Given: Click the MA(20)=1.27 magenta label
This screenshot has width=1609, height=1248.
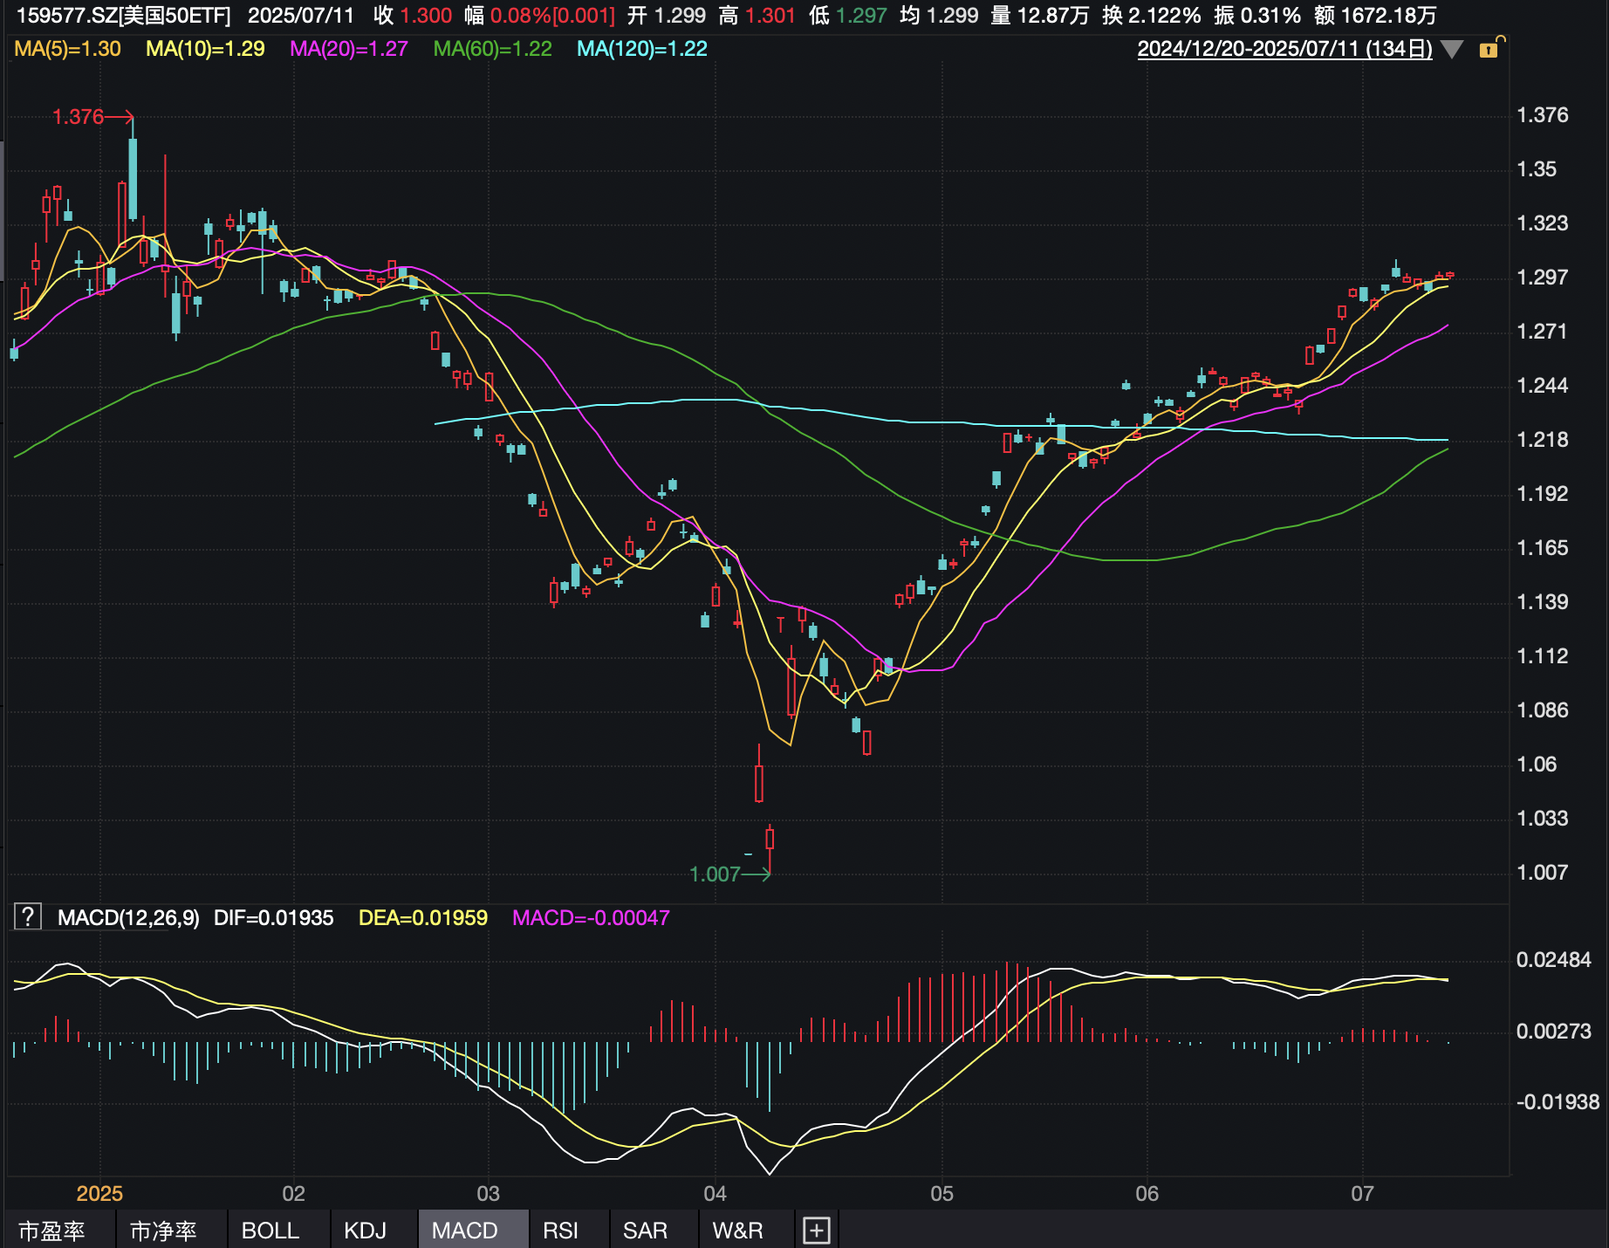Looking at the screenshot, I should coord(348,49).
